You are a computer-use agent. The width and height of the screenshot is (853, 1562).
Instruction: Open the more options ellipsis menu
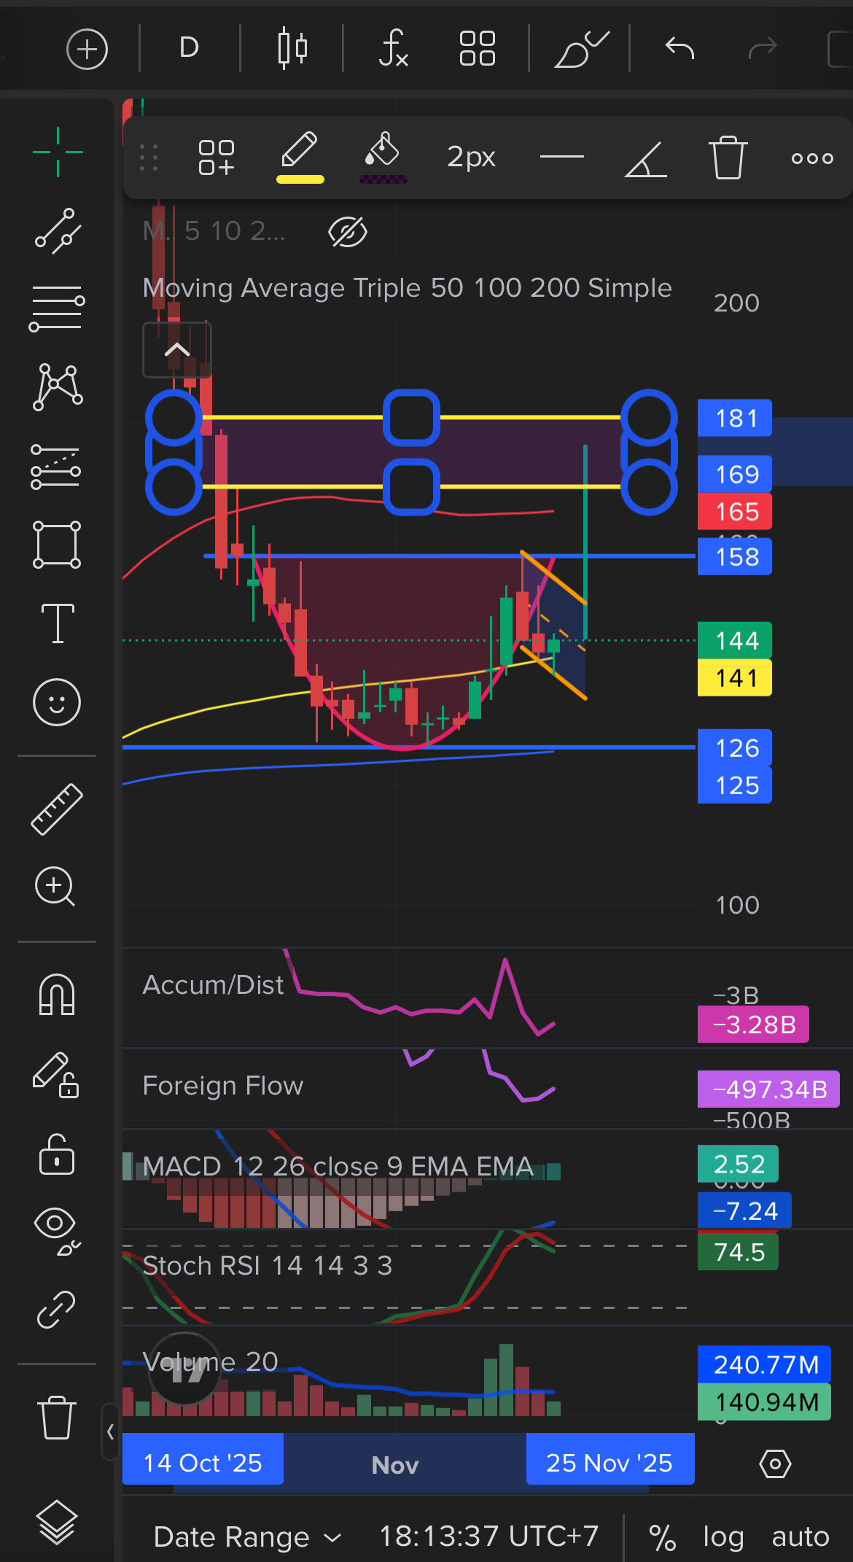812,158
